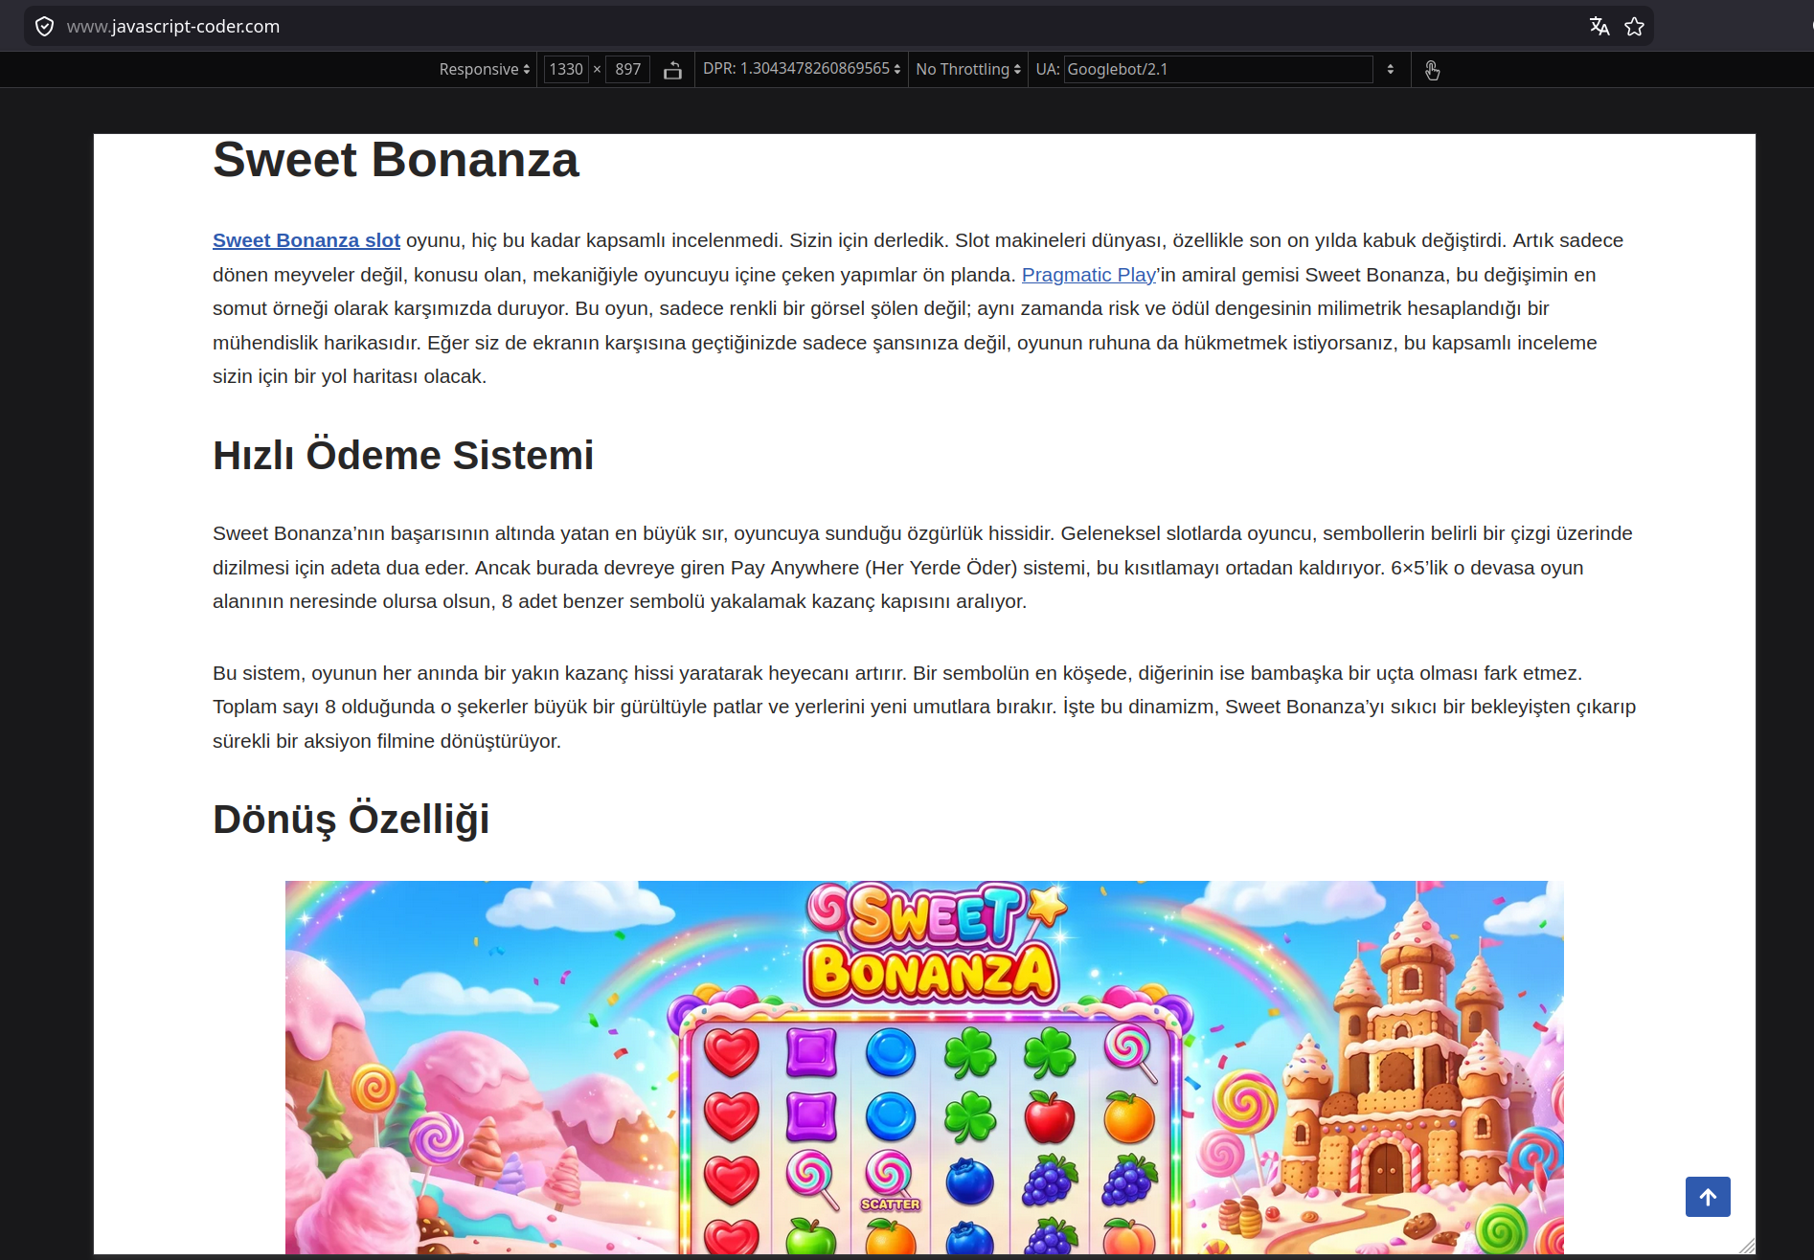Screen dimensions: 1814x1260
Task: Grab the viewport resize handle corner
Action: [x=1747, y=1245]
